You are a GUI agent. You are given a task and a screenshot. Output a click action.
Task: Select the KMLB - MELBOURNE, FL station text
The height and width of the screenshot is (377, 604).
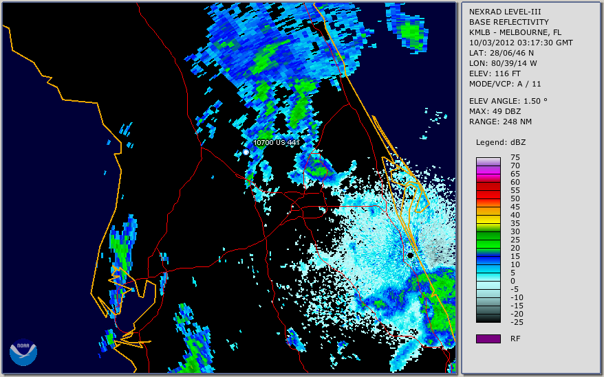point(515,32)
